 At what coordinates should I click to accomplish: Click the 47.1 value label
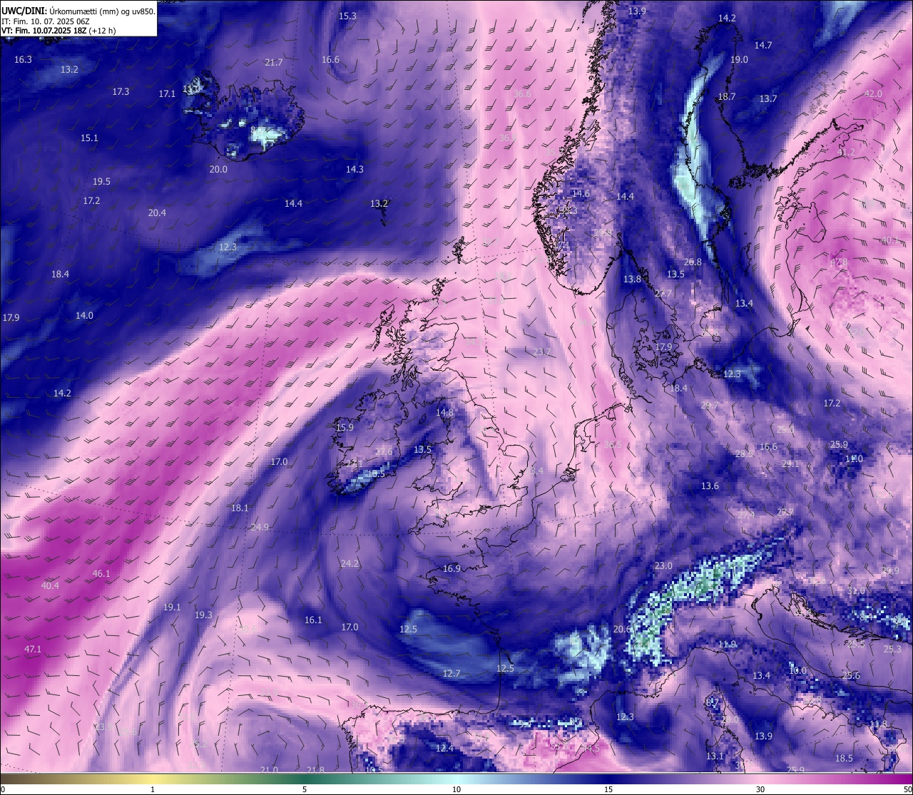tap(33, 650)
